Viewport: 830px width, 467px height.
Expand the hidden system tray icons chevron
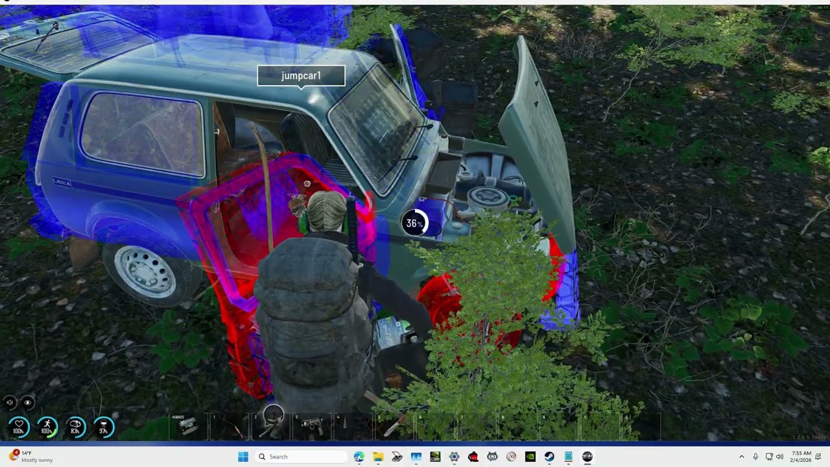click(x=742, y=457)
